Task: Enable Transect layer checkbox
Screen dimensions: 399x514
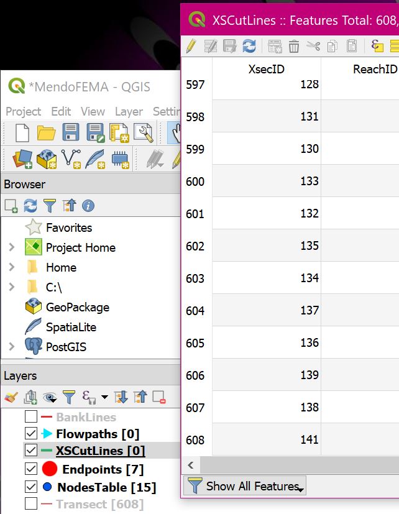Action: 31,503
